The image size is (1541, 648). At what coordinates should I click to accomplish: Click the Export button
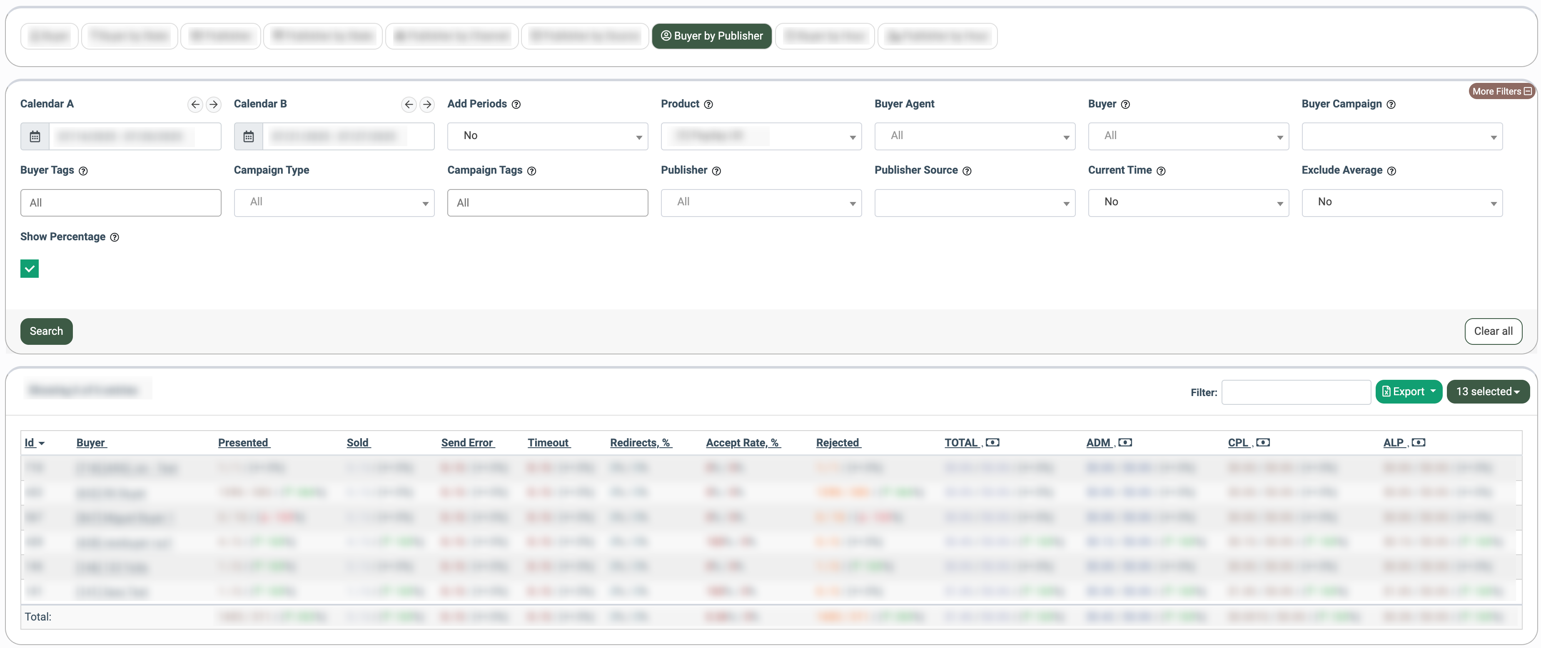point(1408,392)
